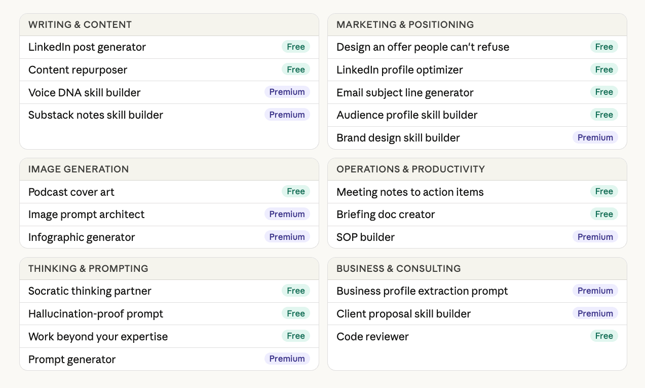This screenshot has height=388, width=645.
Task: Select Image prompt architect
Action: pos(169,215)
